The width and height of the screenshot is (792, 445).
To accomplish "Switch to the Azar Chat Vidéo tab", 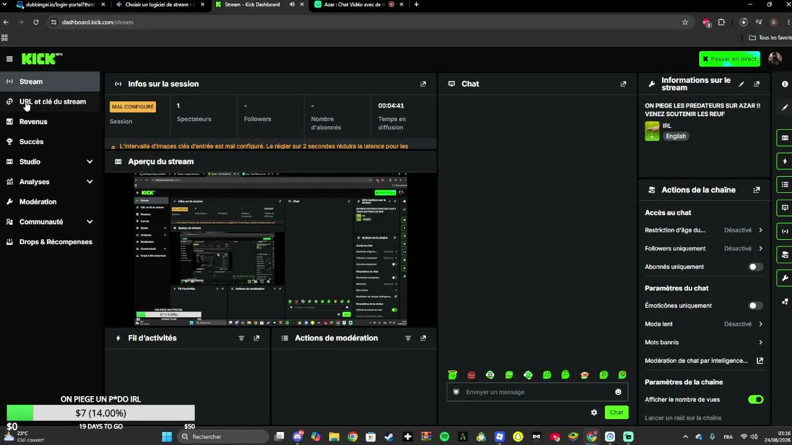I will [x=357, y=4].
